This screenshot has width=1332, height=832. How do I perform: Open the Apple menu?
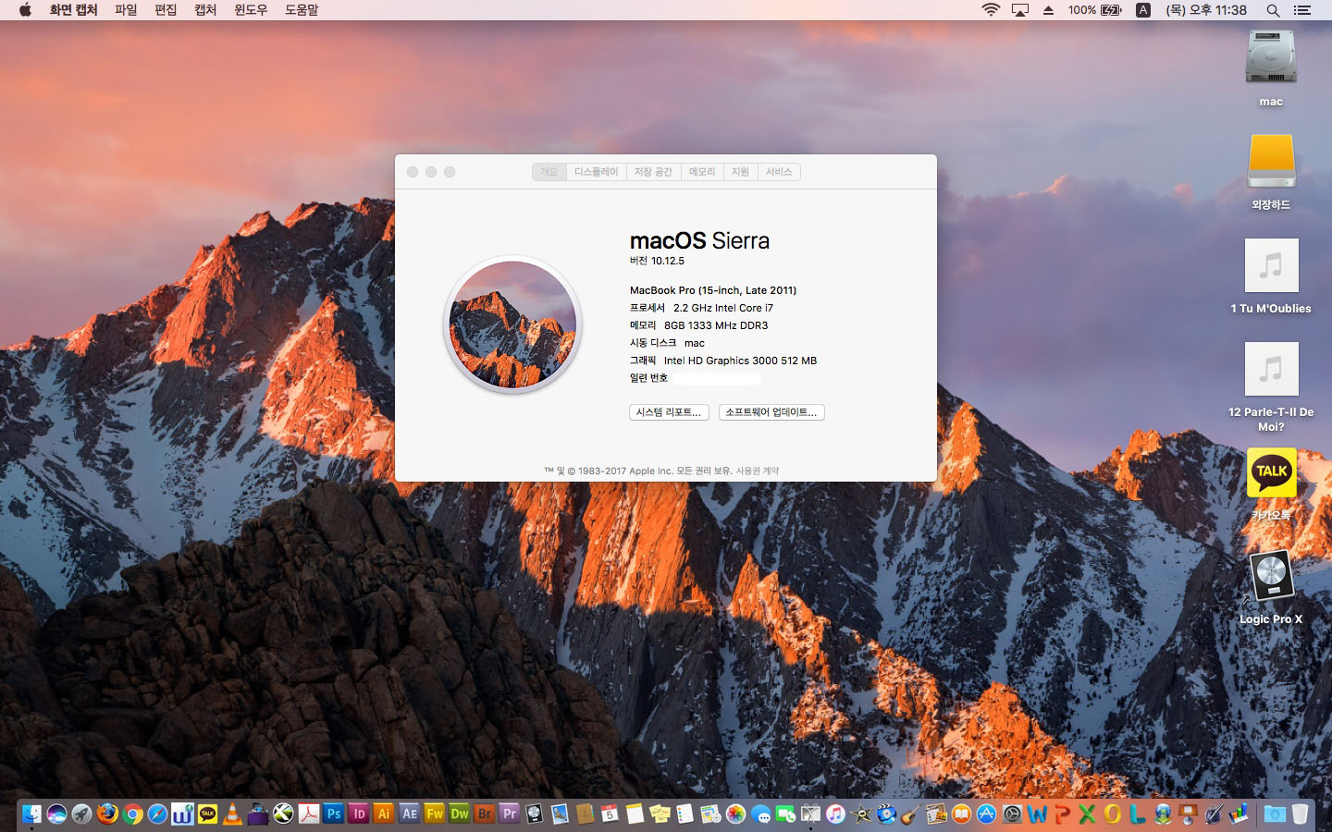click(x=25, y=10)
